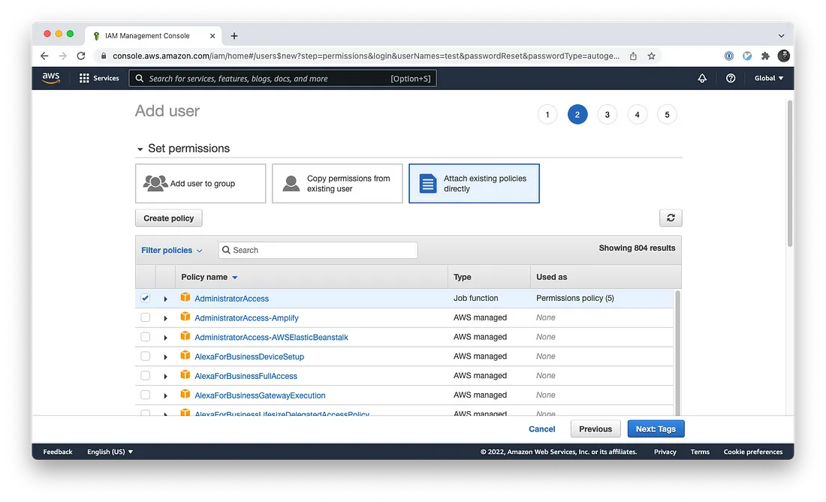Open the AdministratorAccess policy link
Image resolution: width=826 pixels, height=502 pixels.
point(232,299)
